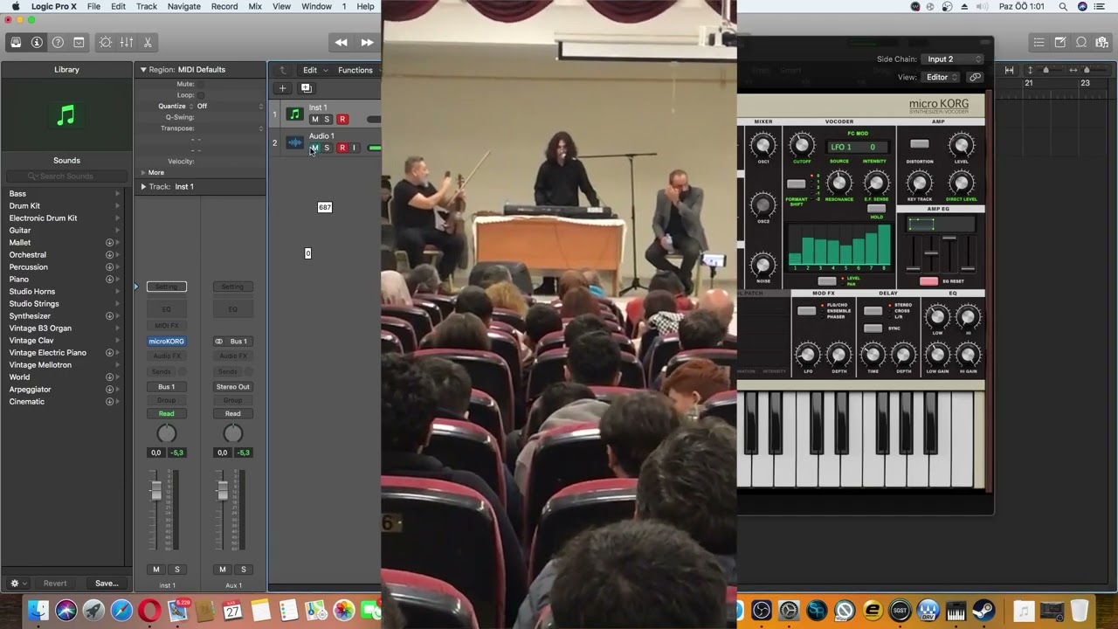Viewport: 1118px width, 629px height.
Task: Open Quick Help question mark button
Action: tap(58, 42)
